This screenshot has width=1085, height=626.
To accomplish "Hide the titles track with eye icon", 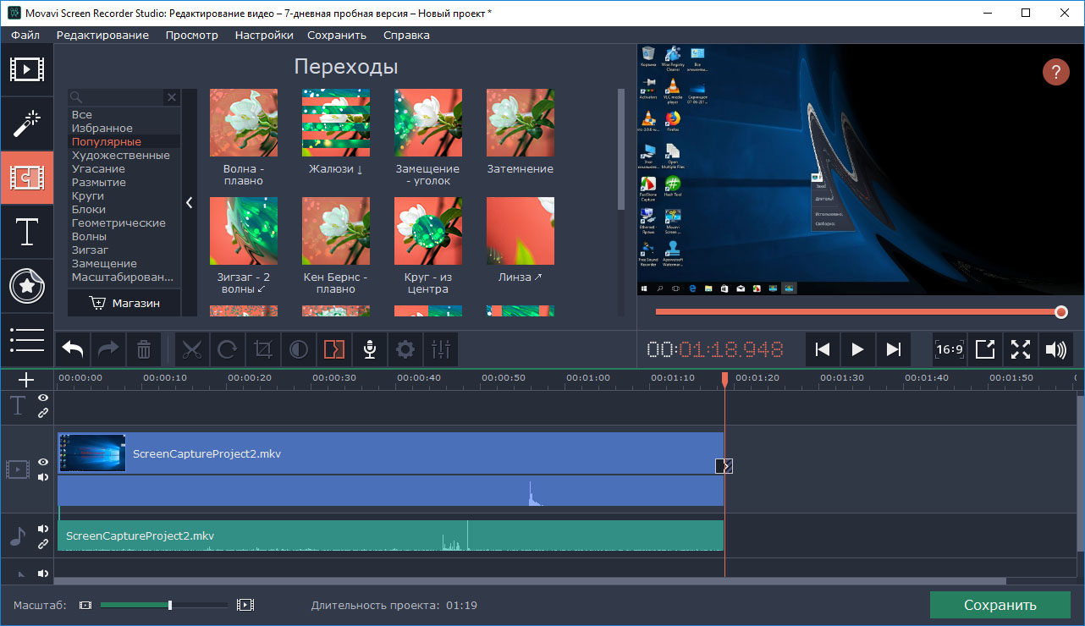I will 43,398.
